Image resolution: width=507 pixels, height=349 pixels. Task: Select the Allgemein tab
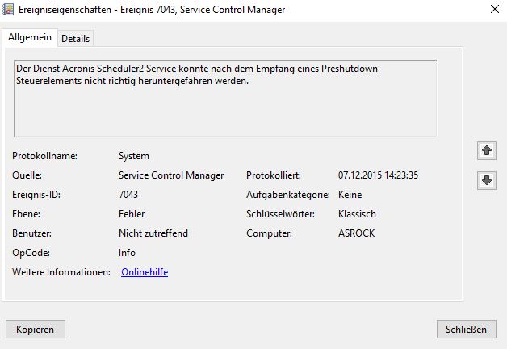pos(30,37)
